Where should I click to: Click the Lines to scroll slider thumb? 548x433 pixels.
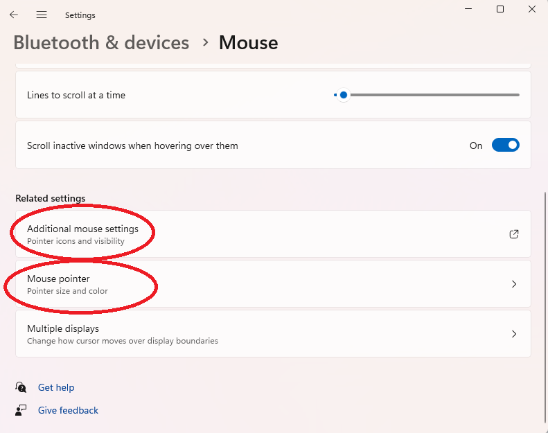[344, 95]
